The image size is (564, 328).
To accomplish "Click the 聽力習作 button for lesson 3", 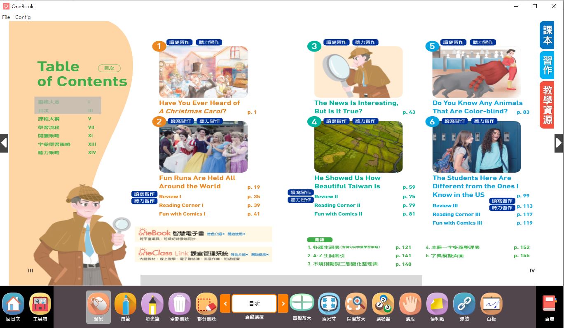I will [365, 42].
